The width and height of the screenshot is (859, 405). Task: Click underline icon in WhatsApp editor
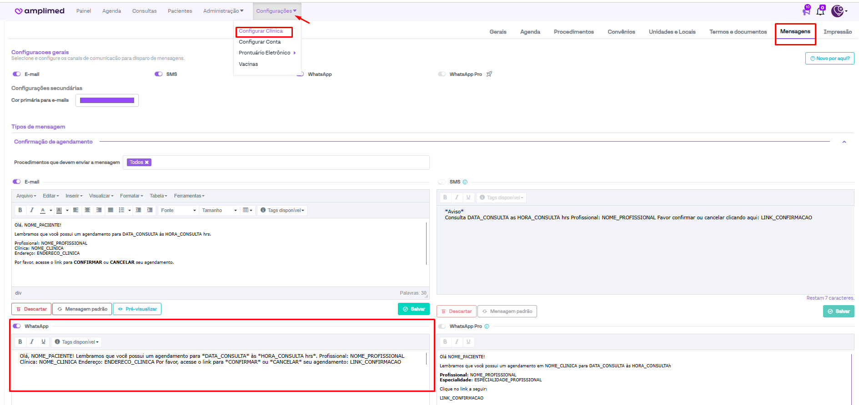click(x=44, y=342)
